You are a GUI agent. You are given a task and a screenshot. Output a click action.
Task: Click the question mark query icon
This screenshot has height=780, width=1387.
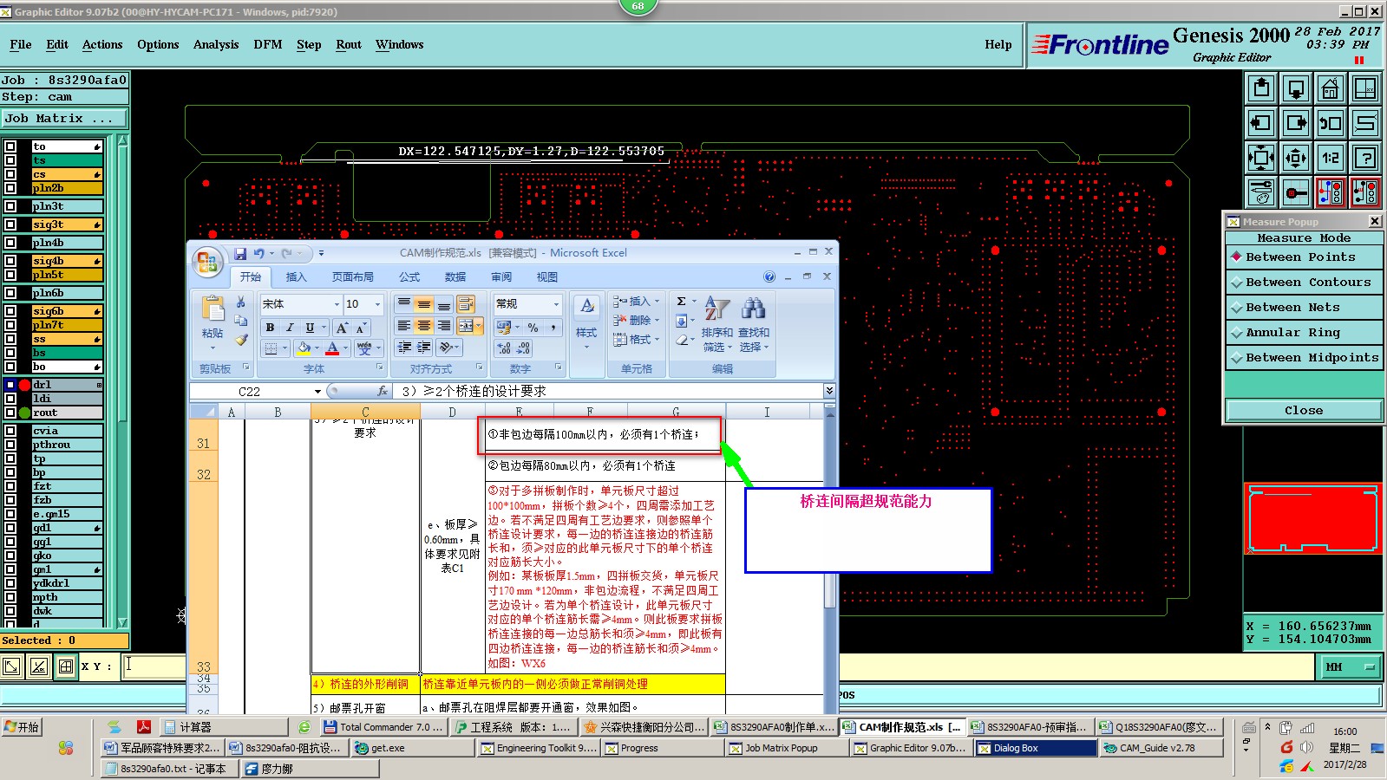point(1365,158)
